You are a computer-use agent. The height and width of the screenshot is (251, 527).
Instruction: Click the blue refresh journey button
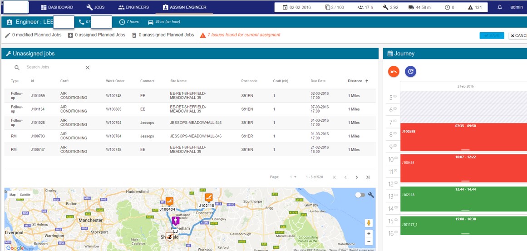click(410, 71)
